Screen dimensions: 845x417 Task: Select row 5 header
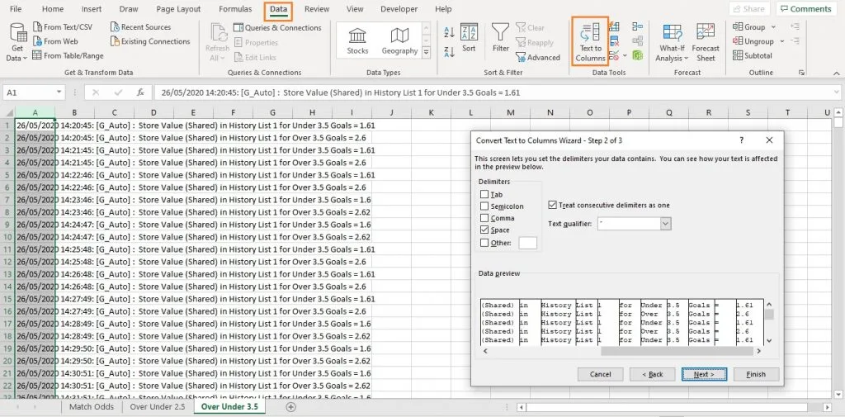(7, 175)
